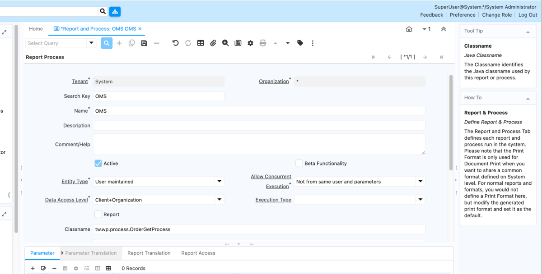542x274 pixels.
Task: Open the Execution Type dropdown
Action: tap(420, 200)
